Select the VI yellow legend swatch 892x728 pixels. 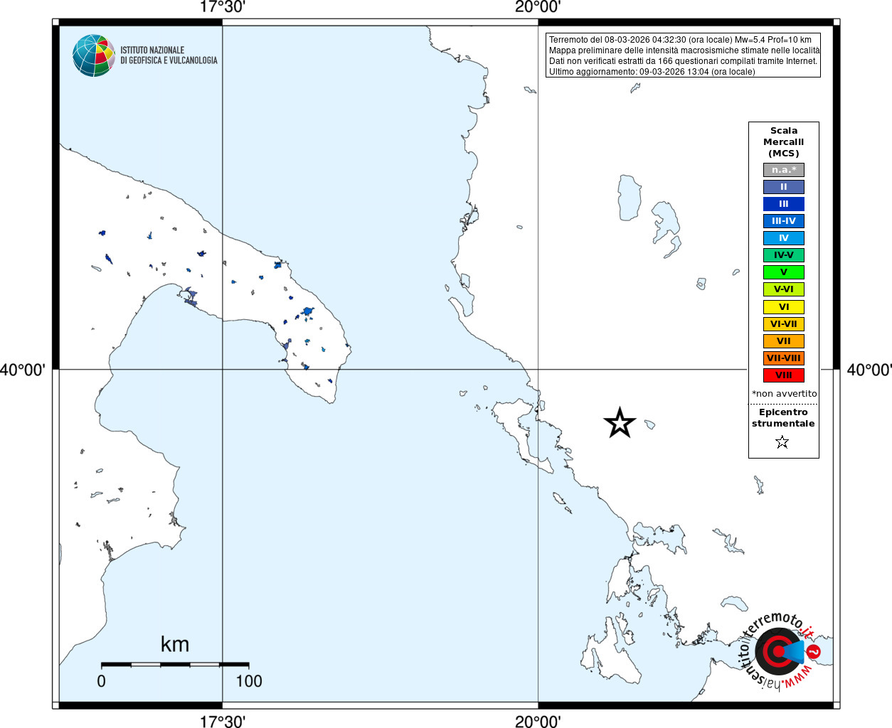tap(784, 307)
